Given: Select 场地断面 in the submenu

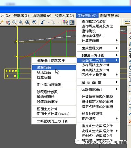Looking at the screenshot, I should 54,72.
